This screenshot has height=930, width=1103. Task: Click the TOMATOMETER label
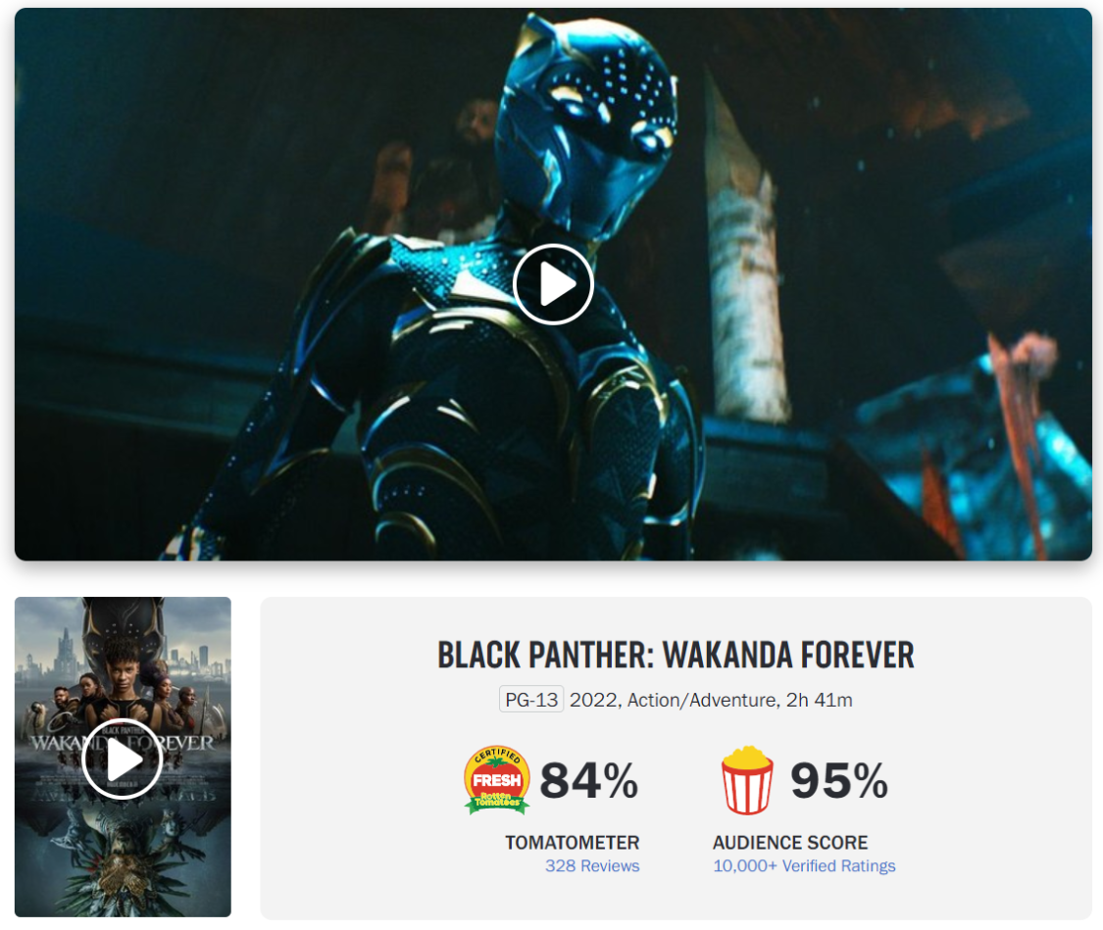pyautogui.click(x=572, y=842)
